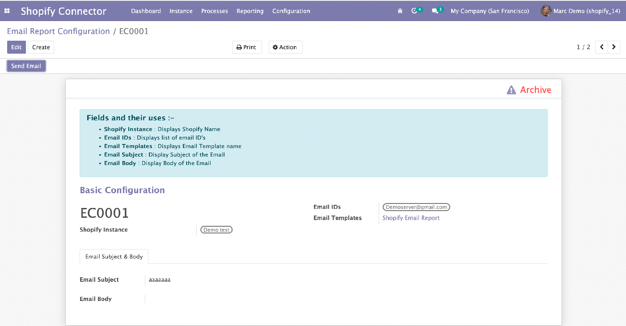Click the Shopify Instance field label
Screen dimensions: 626x326
coord(104,229)
